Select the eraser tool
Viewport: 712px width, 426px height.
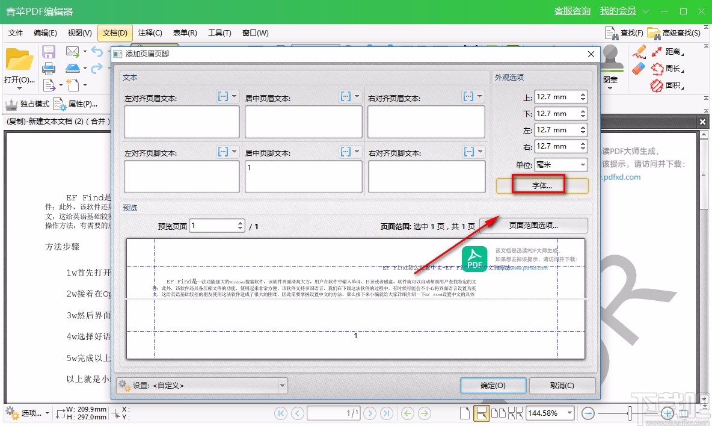tap(638, 68)
